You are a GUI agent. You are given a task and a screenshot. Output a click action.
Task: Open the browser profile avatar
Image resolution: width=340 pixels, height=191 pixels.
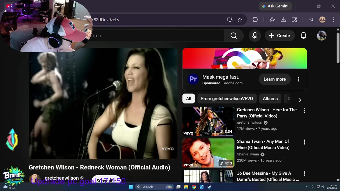point(322,20)
